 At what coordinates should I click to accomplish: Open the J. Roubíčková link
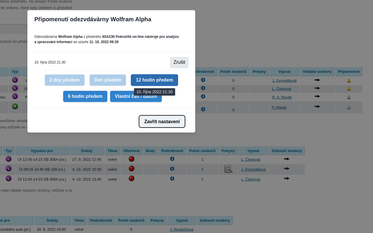[x=182, y=230]
